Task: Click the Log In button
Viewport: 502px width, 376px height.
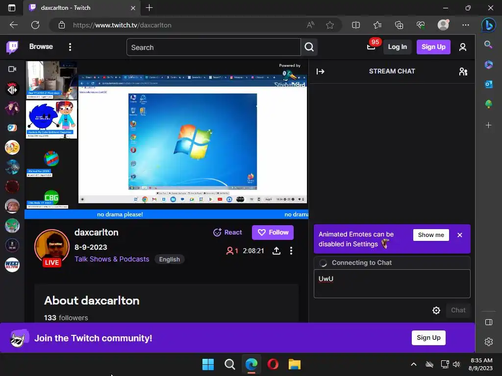Action: coord(397,47)
